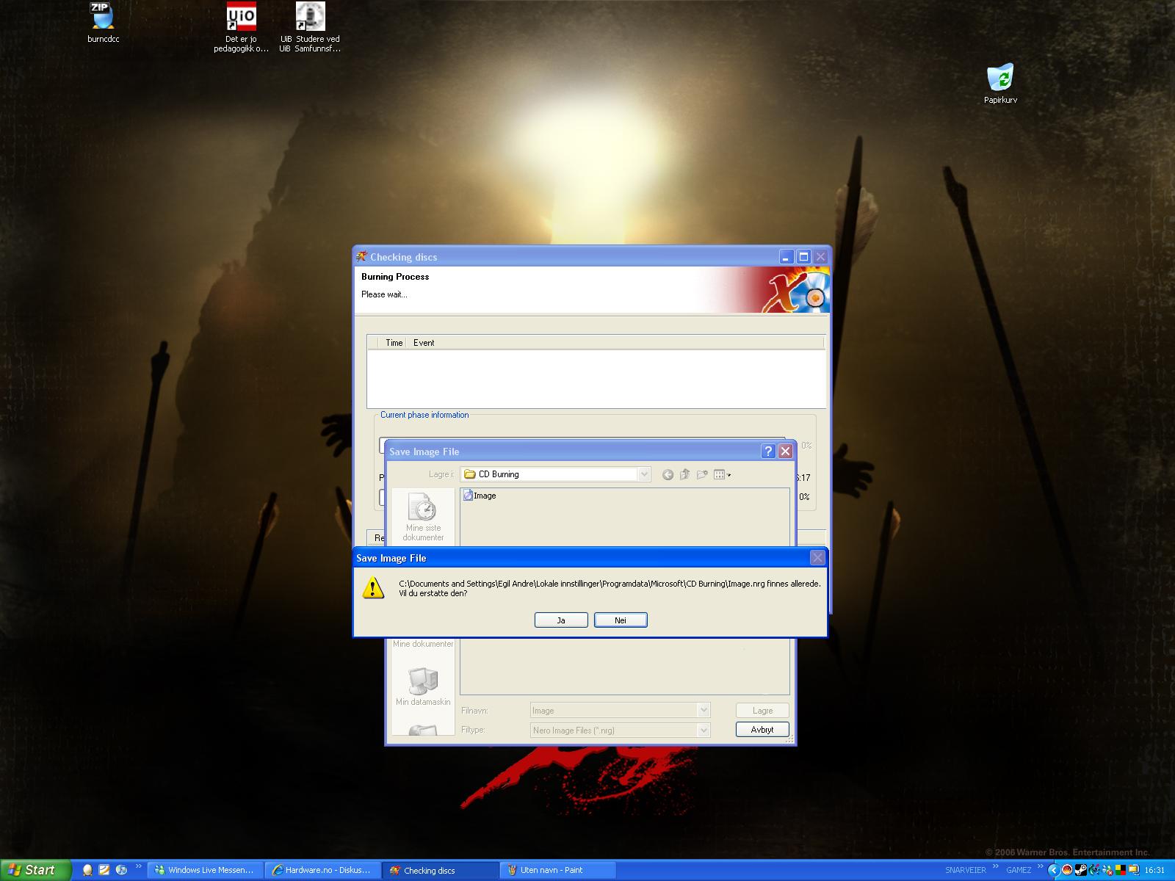Click the network computers tray icon
1175x881 pixels.
click(1134, 870)
